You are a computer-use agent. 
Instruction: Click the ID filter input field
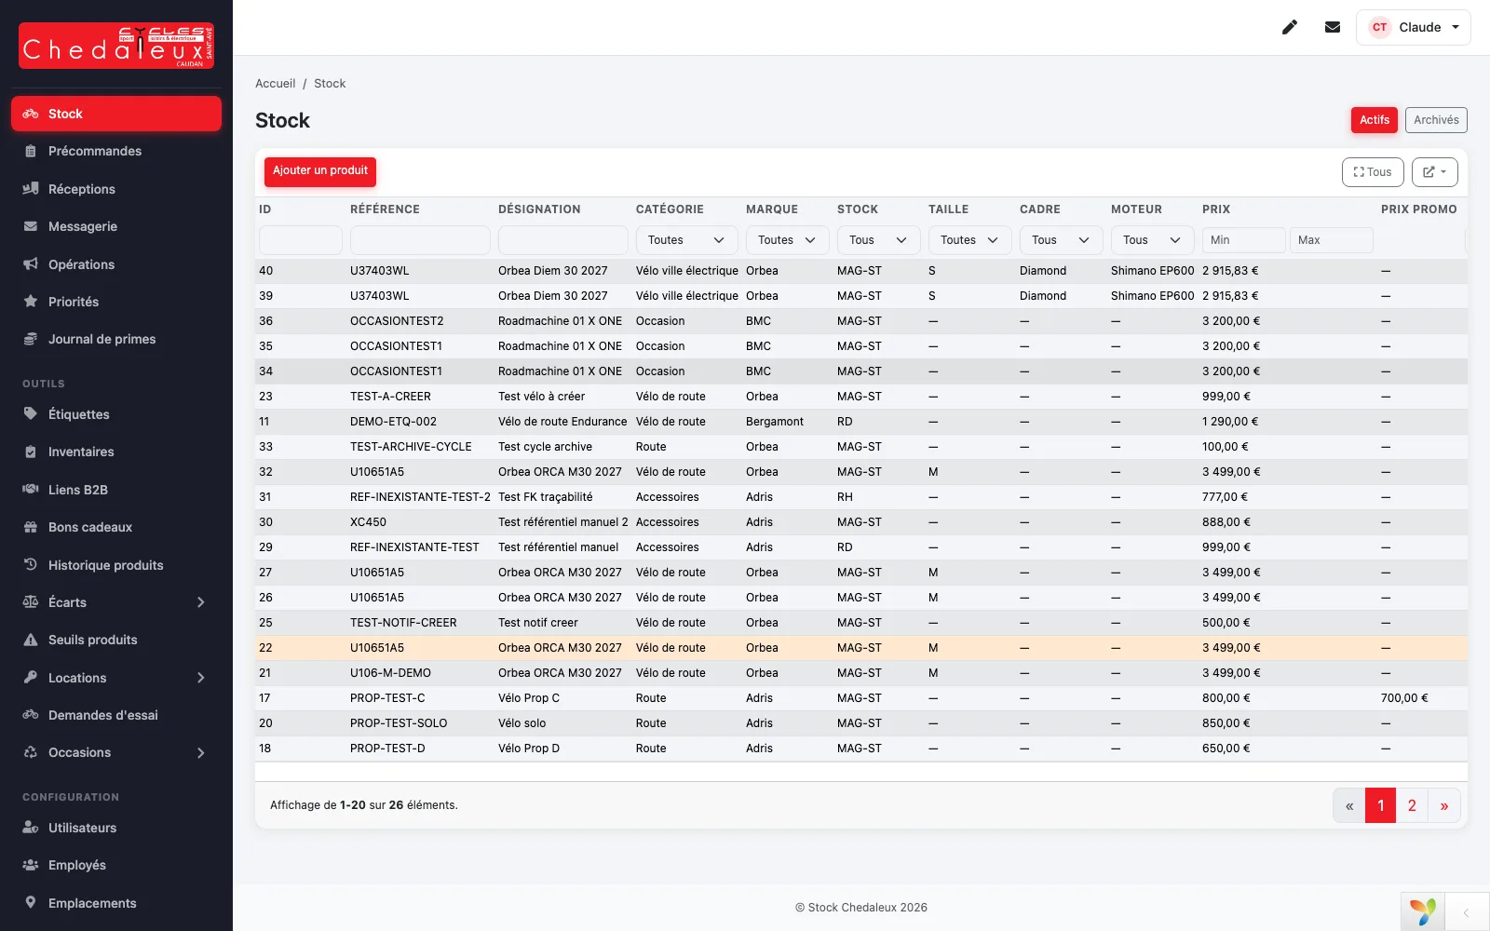tap(301, 240)
